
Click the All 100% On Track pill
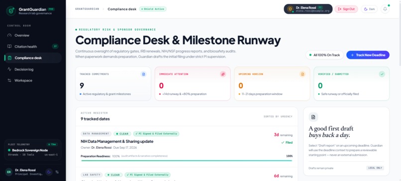[324, 55]
